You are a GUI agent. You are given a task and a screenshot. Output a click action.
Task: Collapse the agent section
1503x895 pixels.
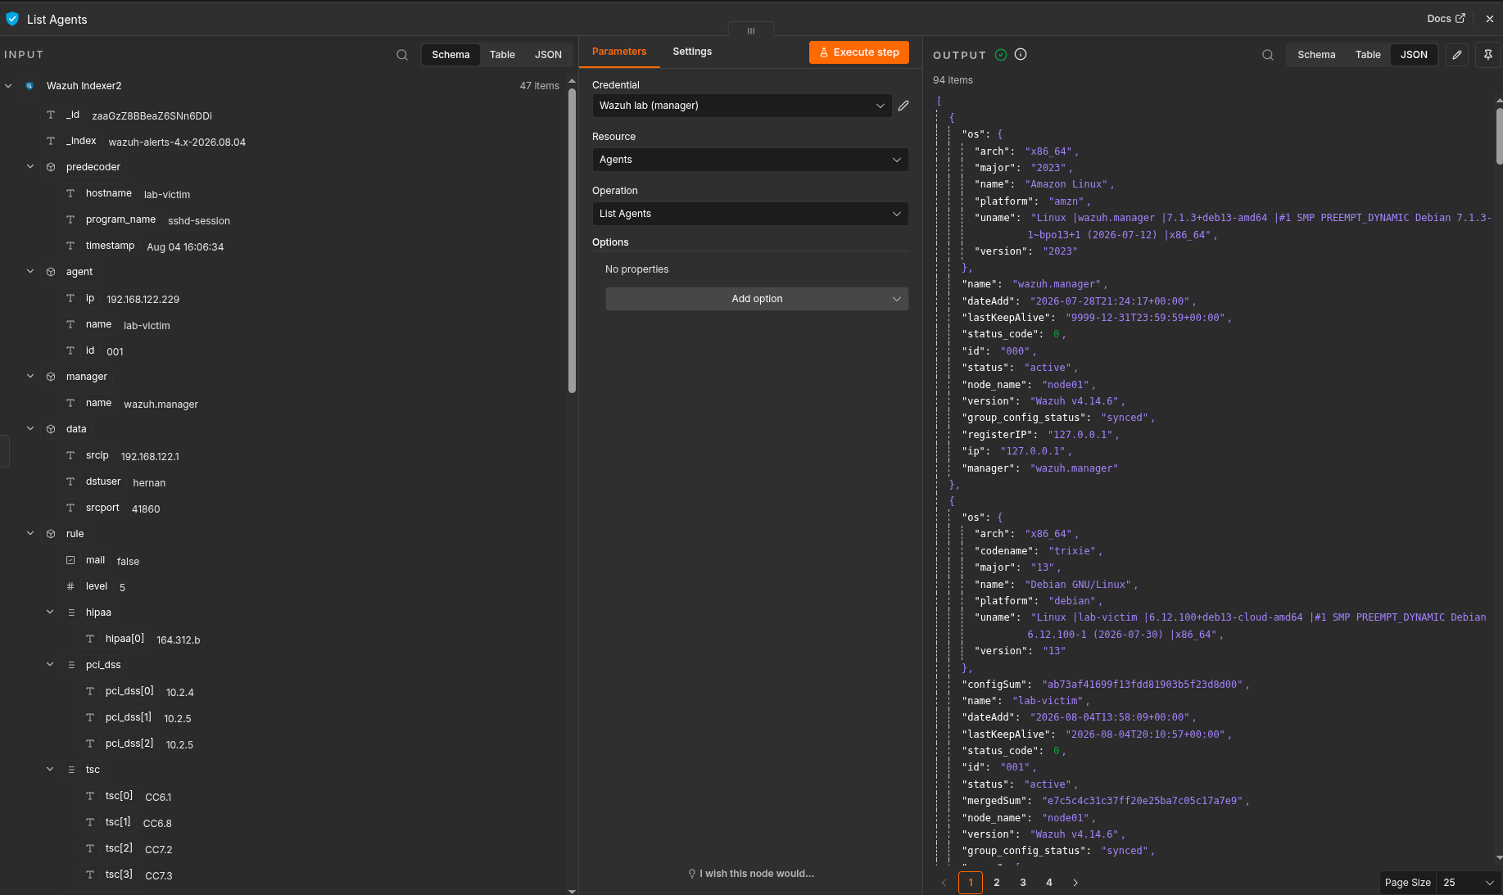pyautogui.click(x=30, y=272)
